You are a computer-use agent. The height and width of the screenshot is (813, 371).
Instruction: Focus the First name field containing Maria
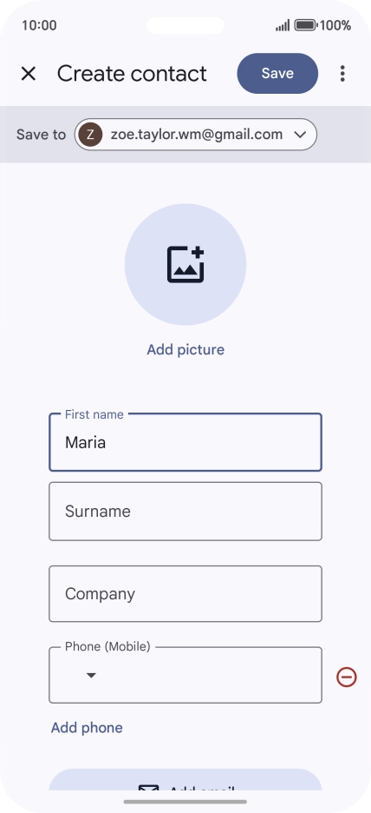tap(185, 442)
